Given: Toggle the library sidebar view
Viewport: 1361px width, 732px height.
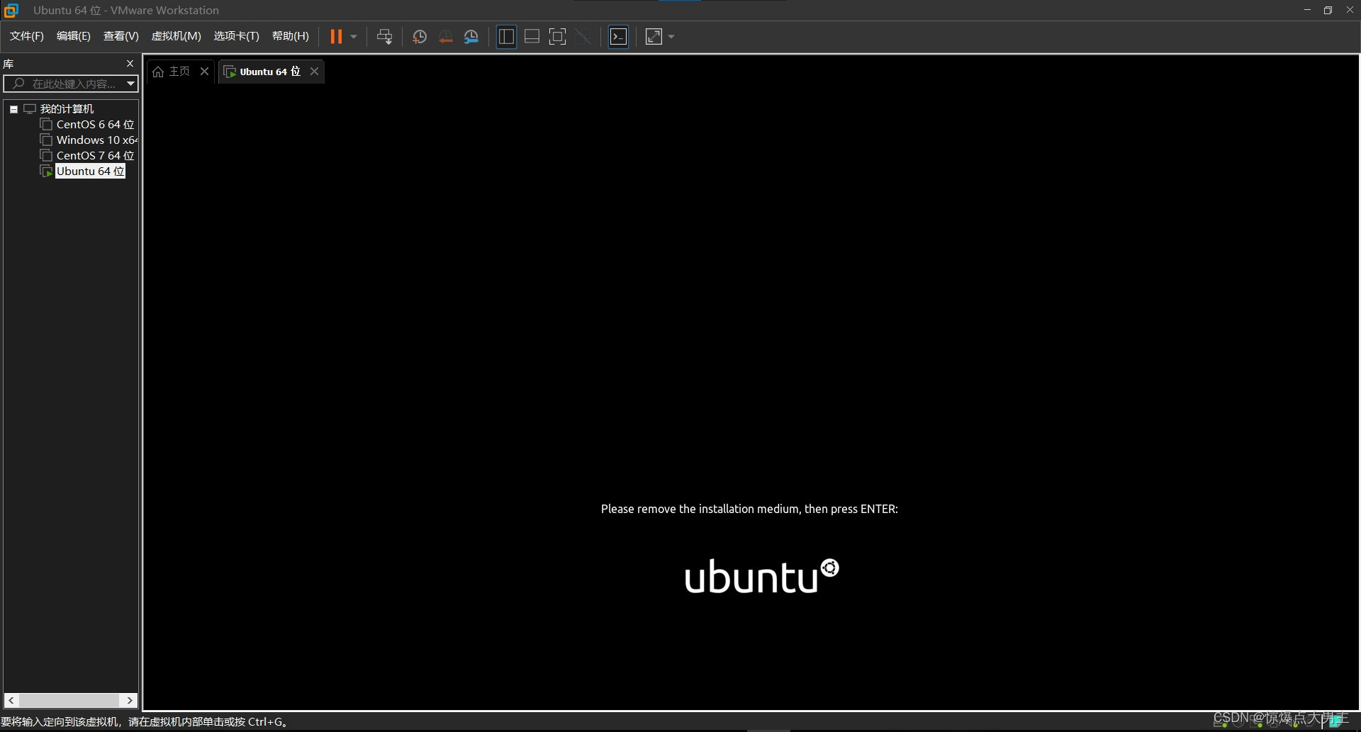Looking at the screenshot, I should pos(506,37).
